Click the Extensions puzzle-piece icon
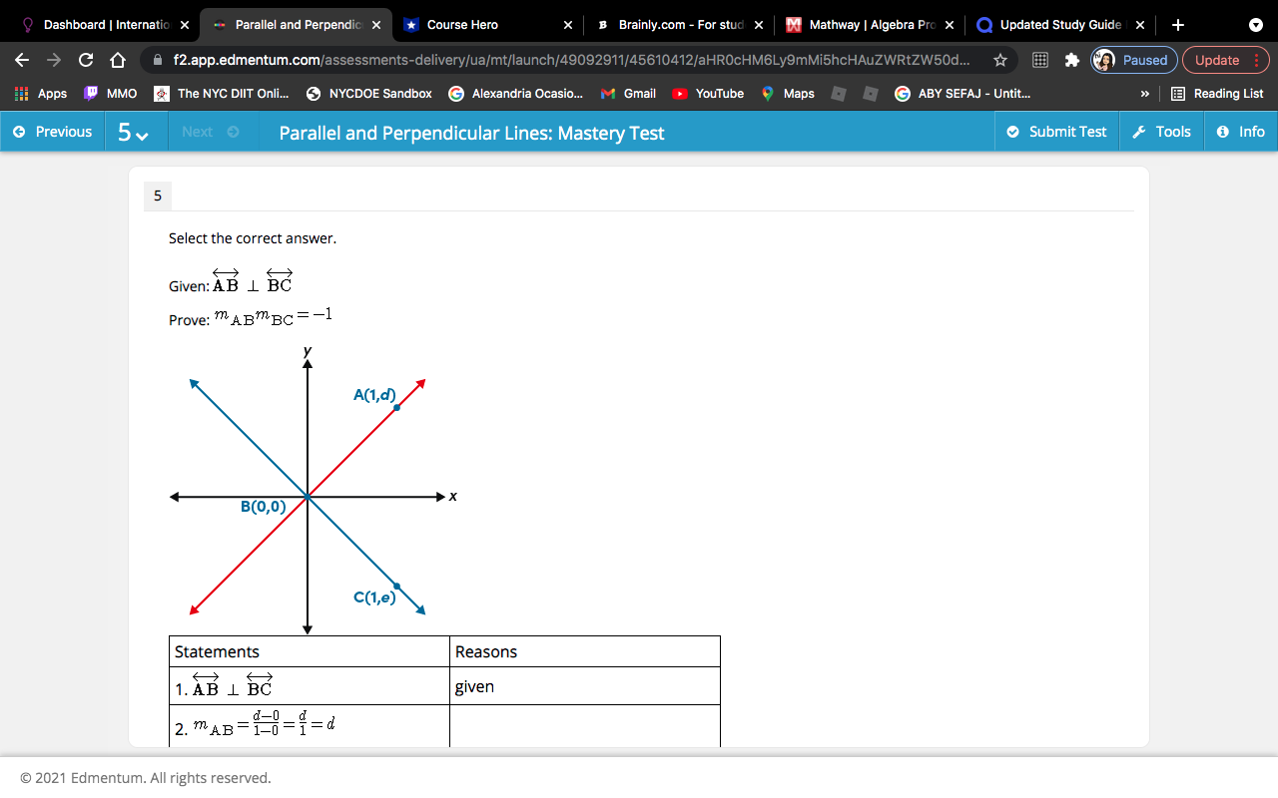The height and width of the screenshot is (798, 1278). click(x=1070, y=60)
